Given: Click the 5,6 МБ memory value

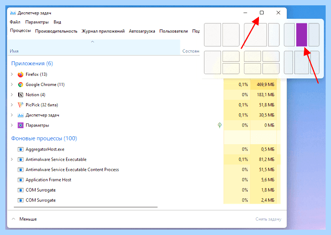Looking at the screenshot, I should [267, 180].
